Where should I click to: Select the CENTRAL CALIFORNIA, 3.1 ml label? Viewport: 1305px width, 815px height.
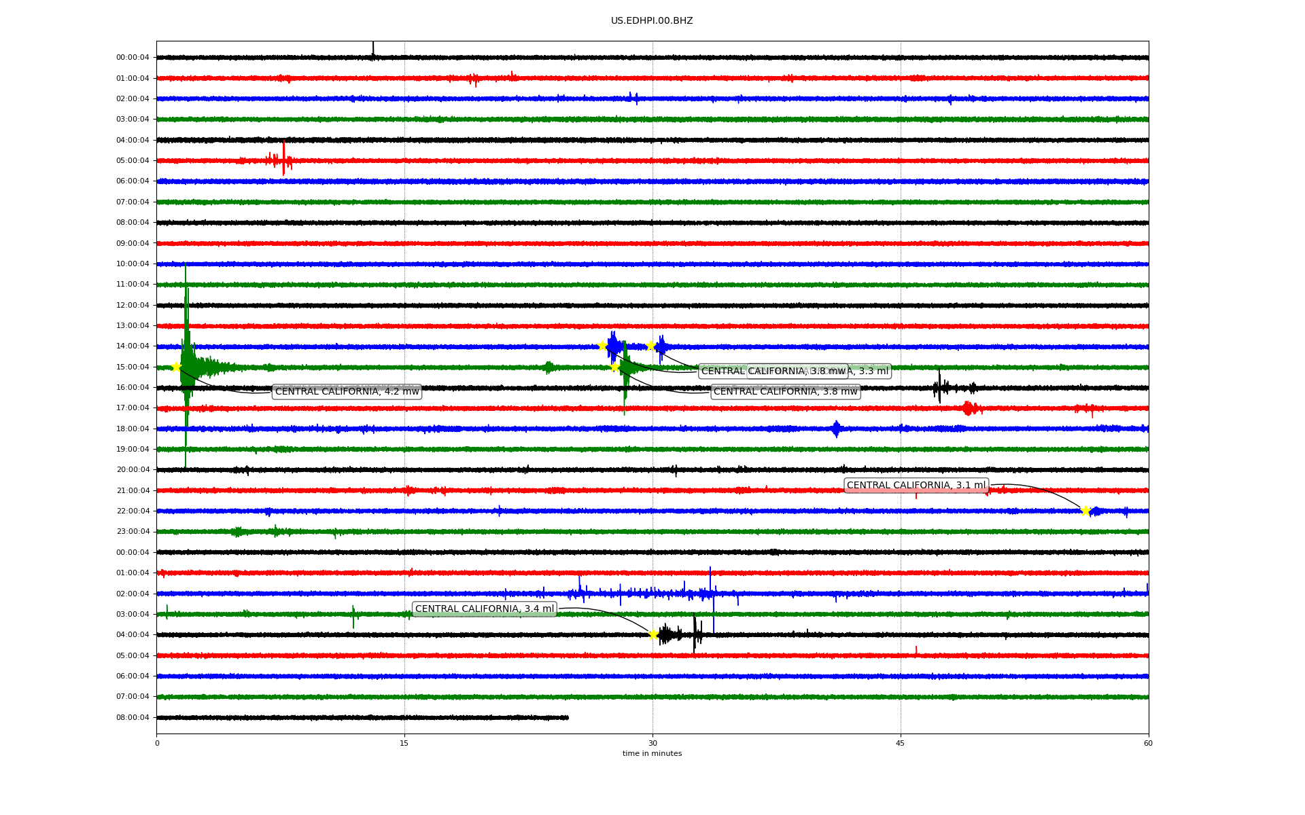click(x=916, y=486)
